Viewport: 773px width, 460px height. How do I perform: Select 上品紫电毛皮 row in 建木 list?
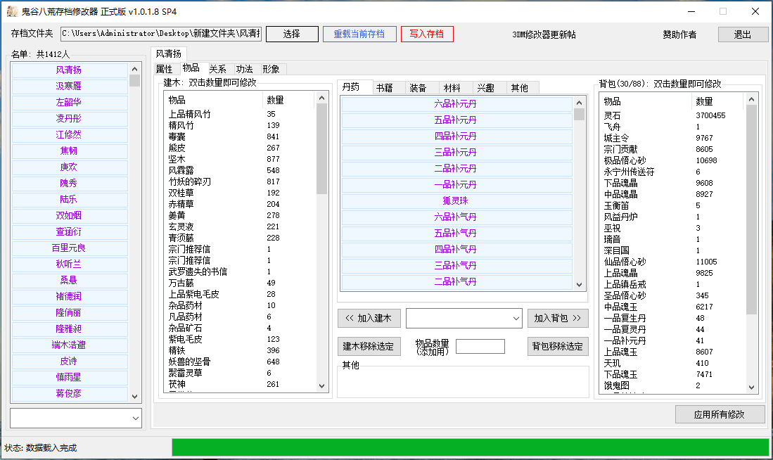point(241,294)
